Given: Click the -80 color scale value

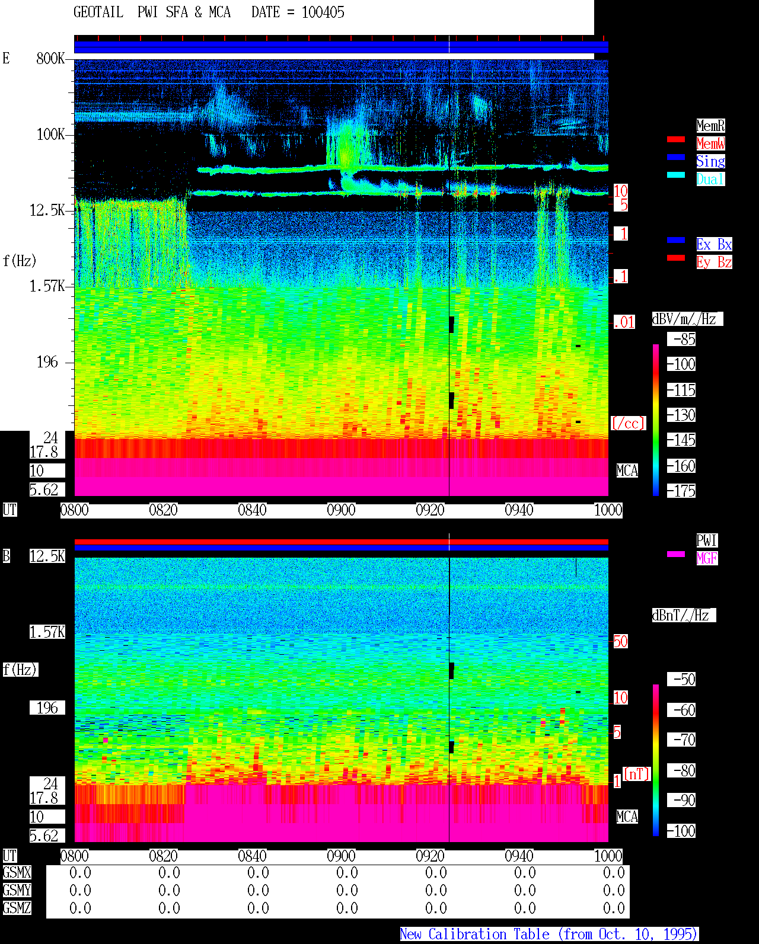Looking at the screenshot, I should (x=681, y=771).
